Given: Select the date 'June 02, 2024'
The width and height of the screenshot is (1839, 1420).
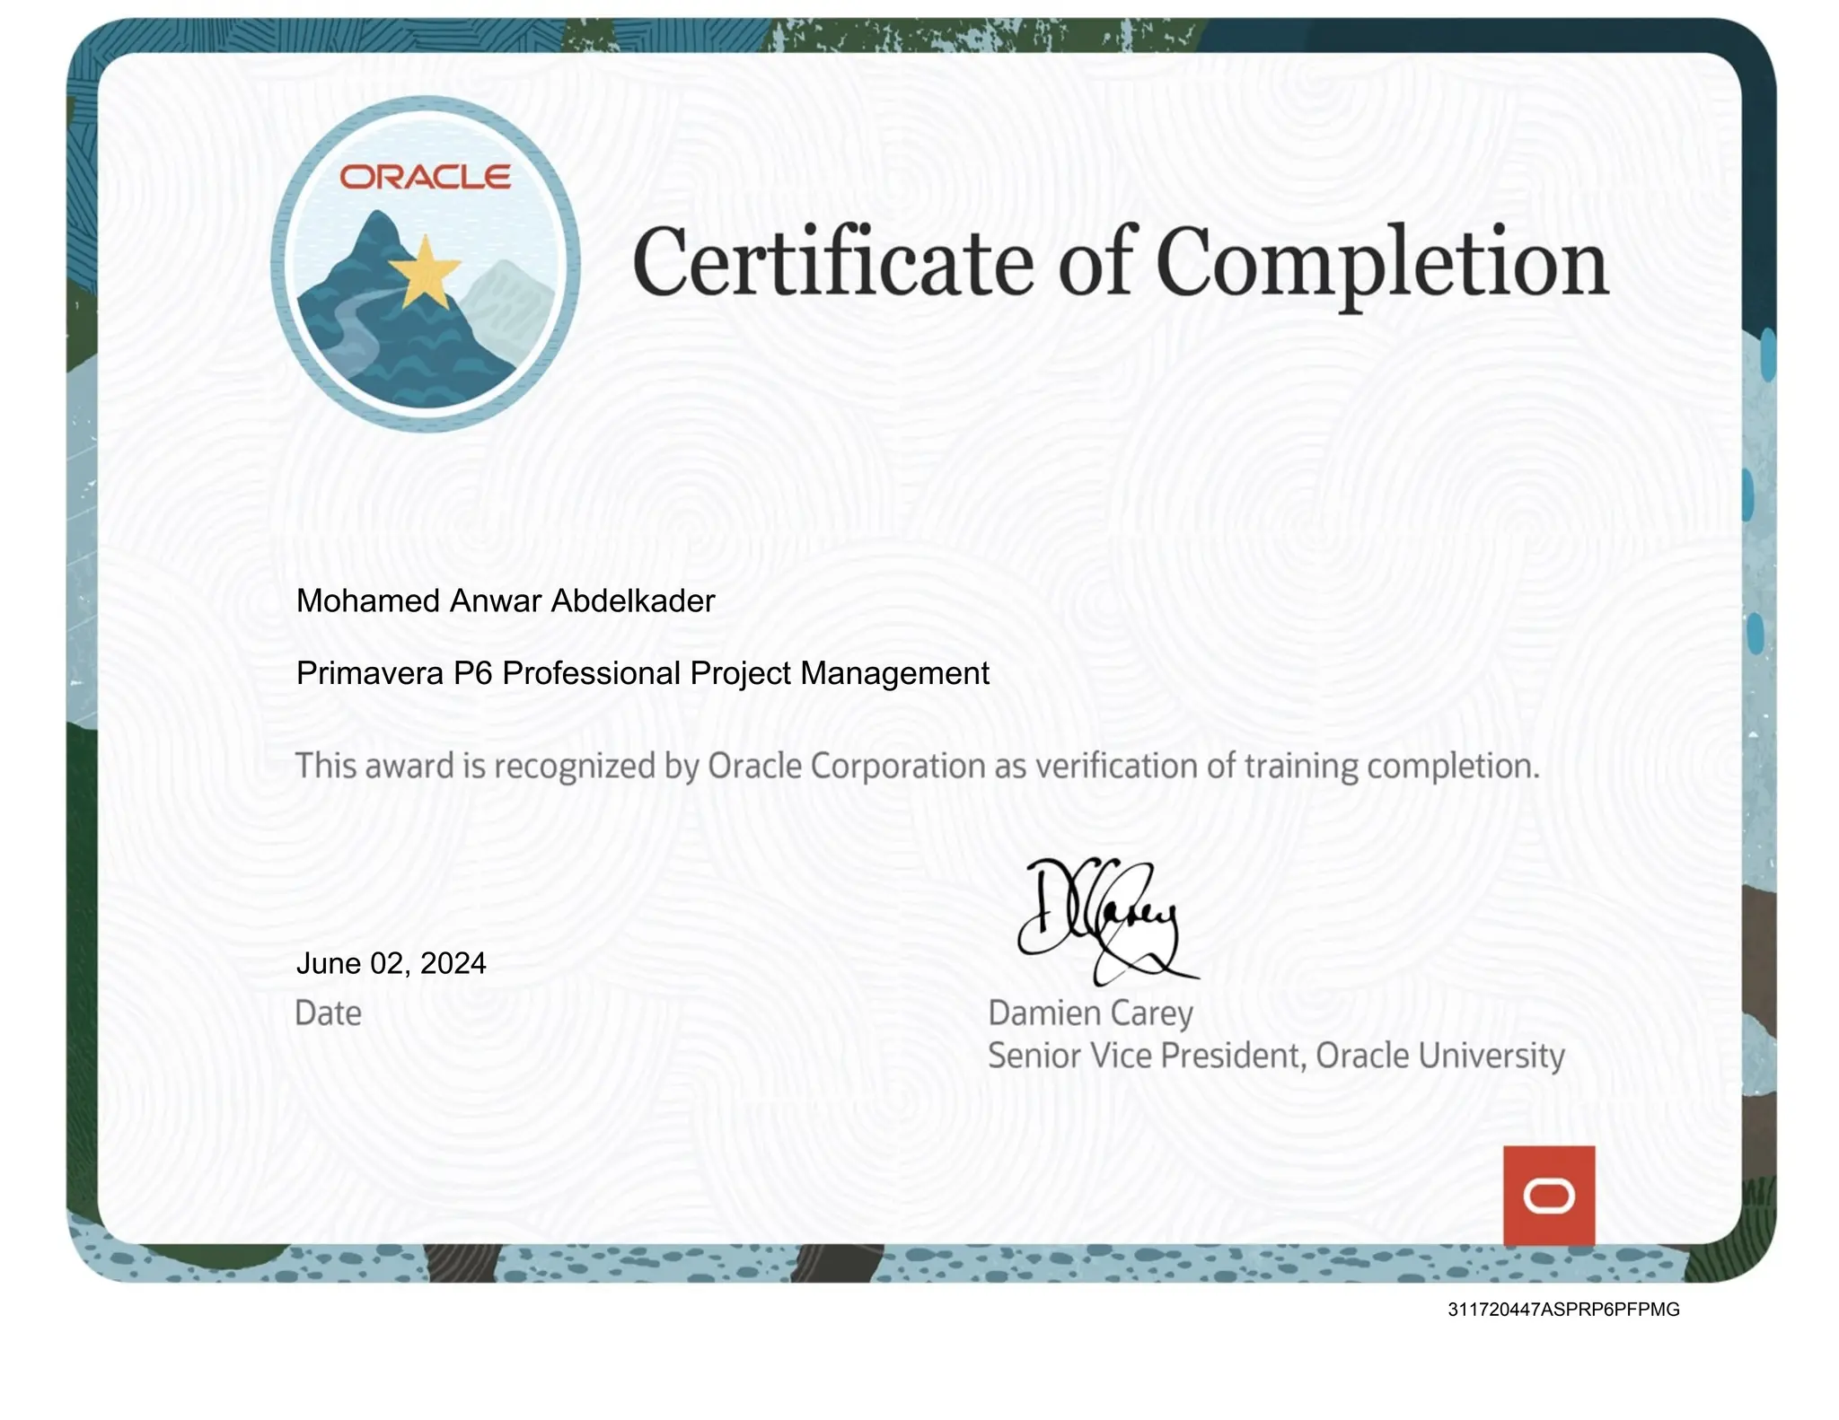Looking at the screenshot, I should [x=392, y=964].
